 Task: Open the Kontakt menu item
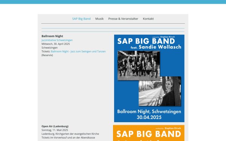(148, 19)
